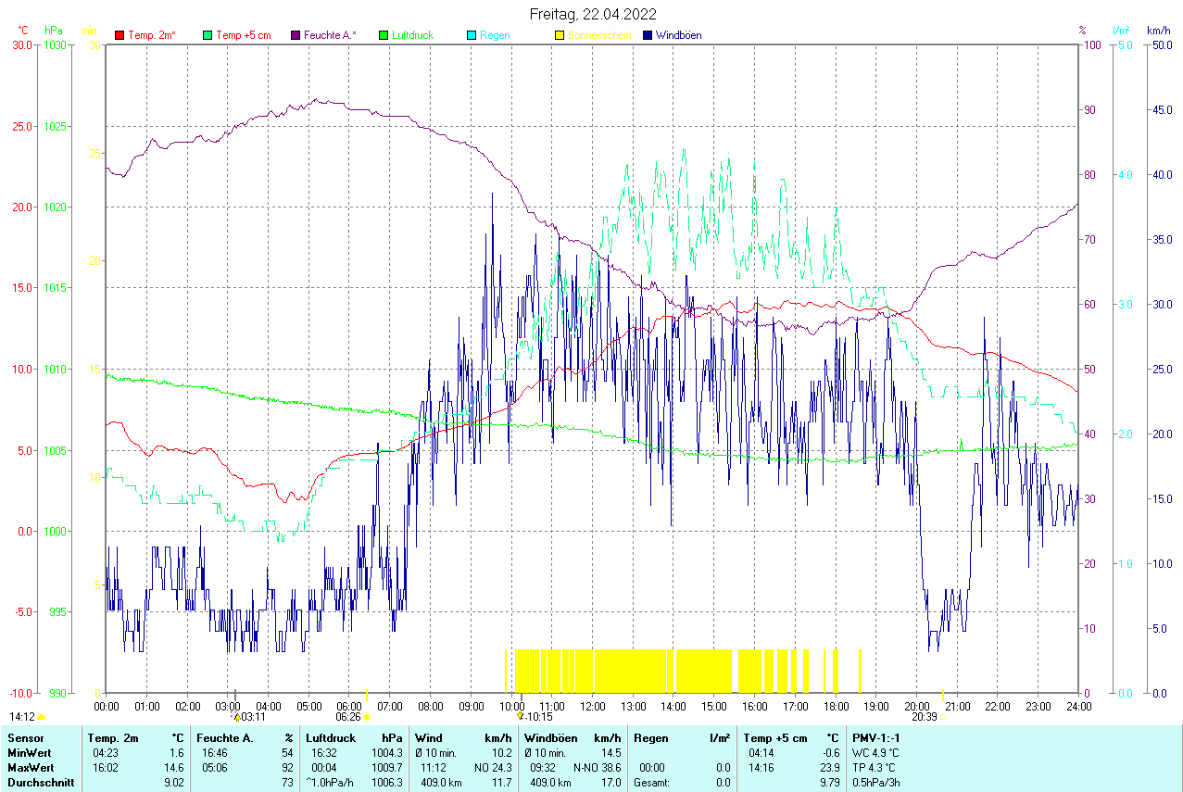Click the Regen legend label
The height and width of the screenshot is (792, 1183).
click(x=495, y=35)
